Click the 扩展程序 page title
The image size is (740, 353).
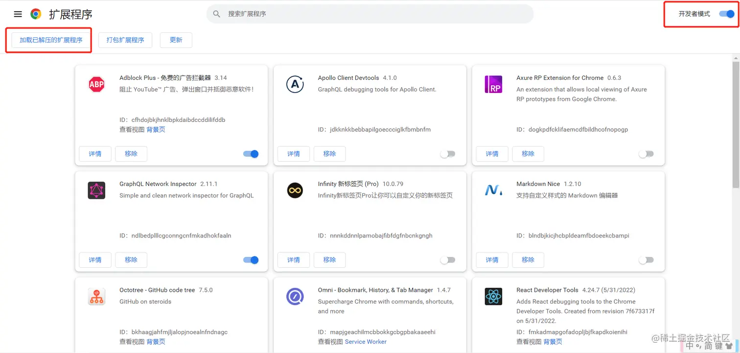coord(71,14)
